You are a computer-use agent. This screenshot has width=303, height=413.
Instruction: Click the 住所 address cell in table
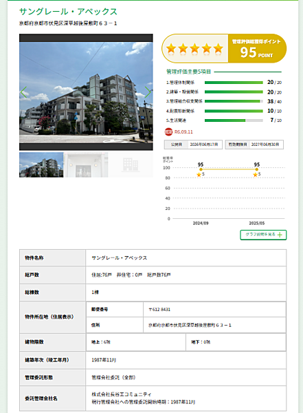click(214, 326)
